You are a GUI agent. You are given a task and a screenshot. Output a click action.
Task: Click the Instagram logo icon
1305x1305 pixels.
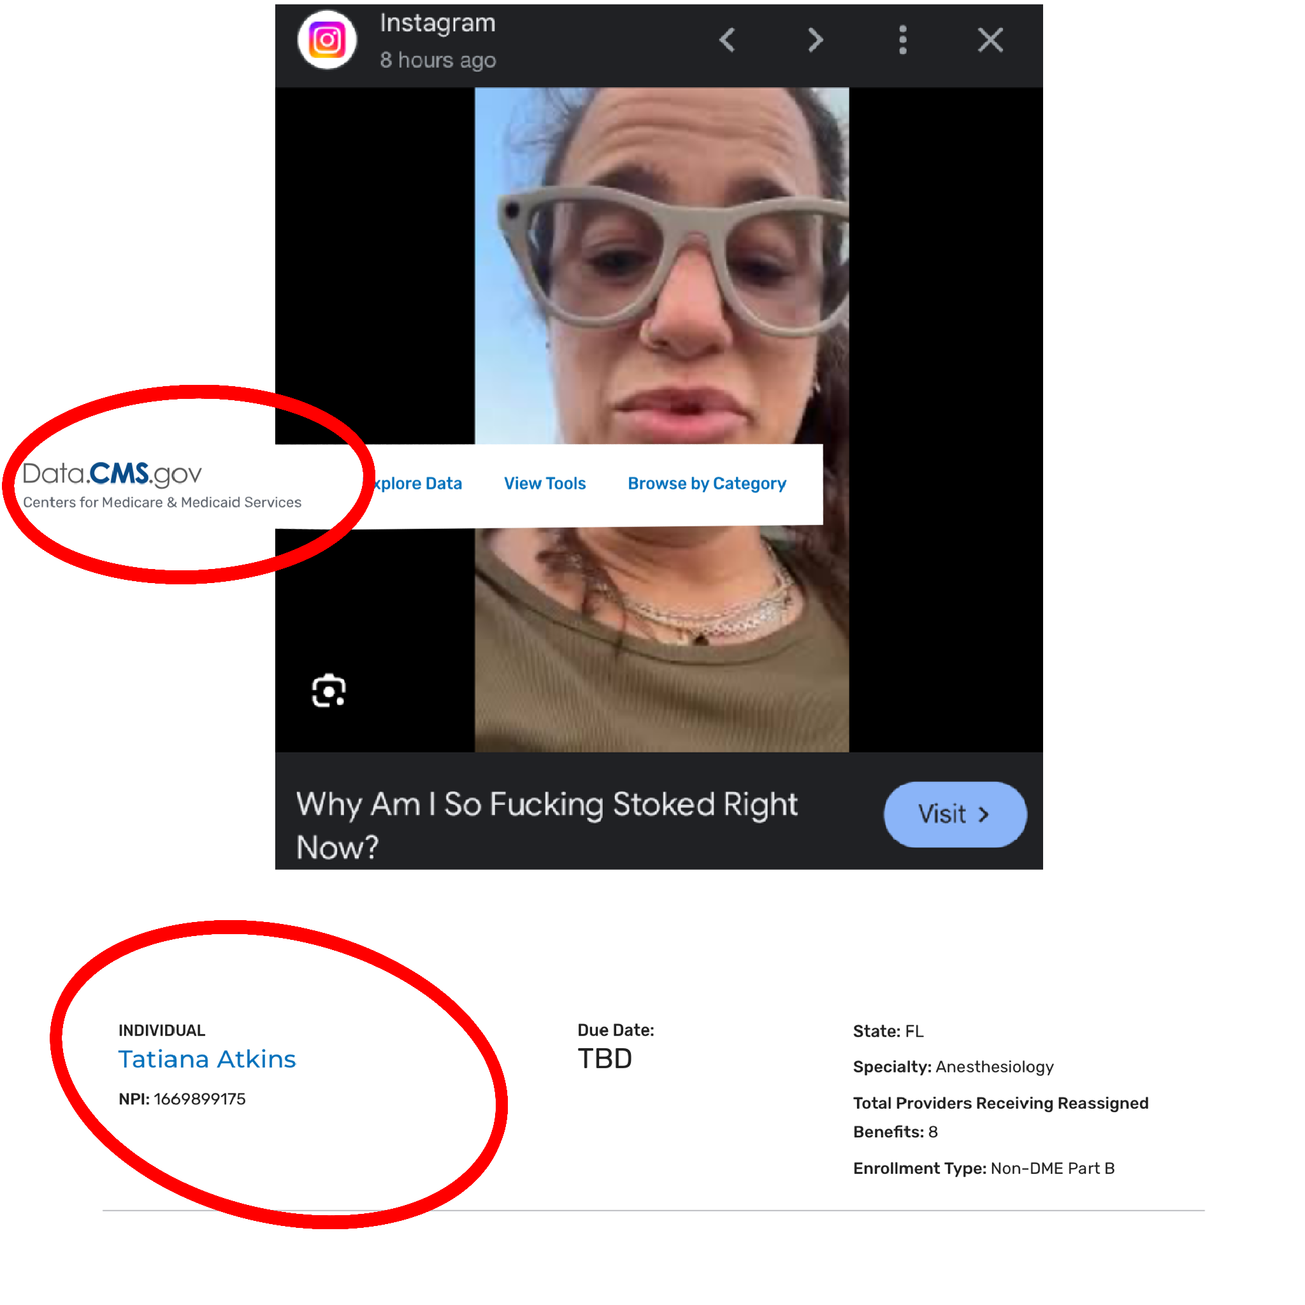[328, 40]
